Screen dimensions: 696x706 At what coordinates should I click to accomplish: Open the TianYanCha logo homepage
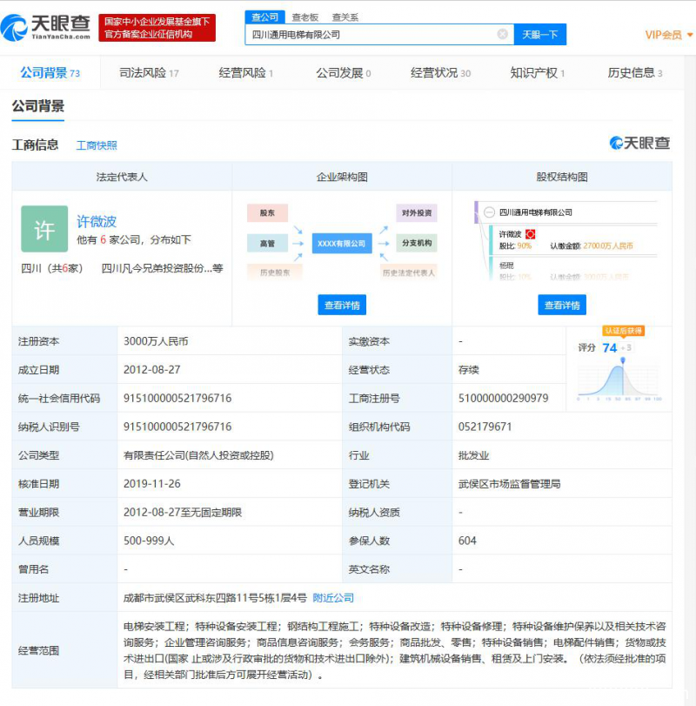click(x=46, y=27)
